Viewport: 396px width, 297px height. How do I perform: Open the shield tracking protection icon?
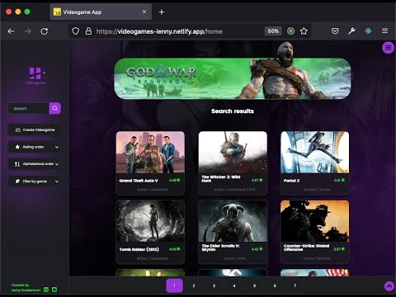pyautogui.click(x=76, y=31)
